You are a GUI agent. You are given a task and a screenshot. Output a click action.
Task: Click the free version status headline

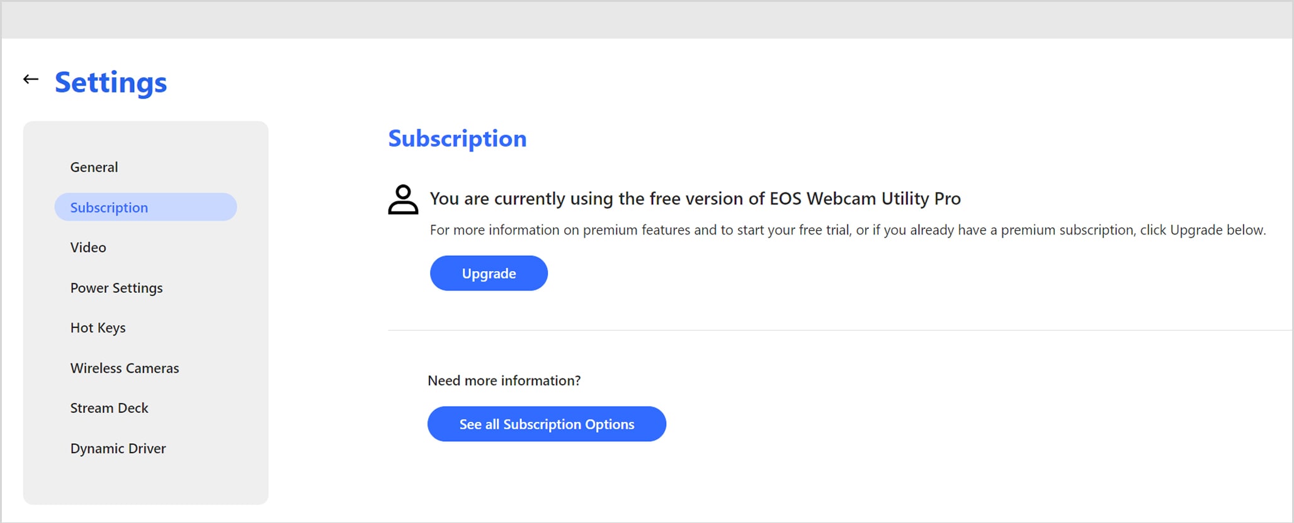coord(695,199)
